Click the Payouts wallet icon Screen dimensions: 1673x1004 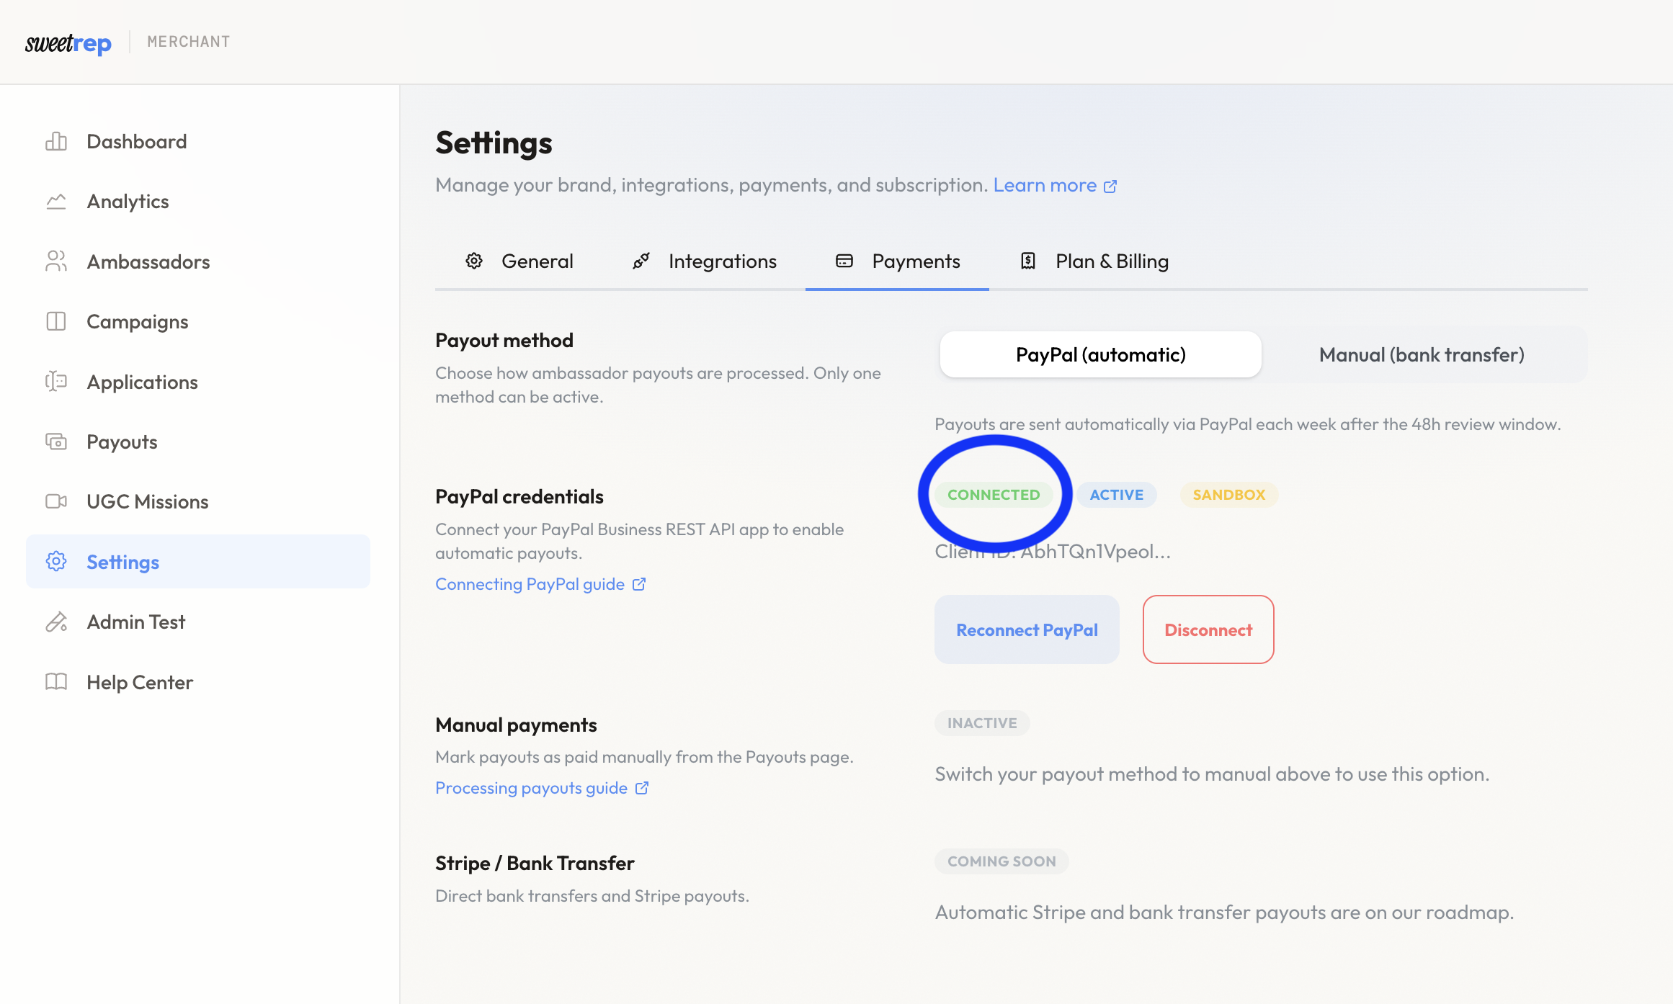pos(56,442)
